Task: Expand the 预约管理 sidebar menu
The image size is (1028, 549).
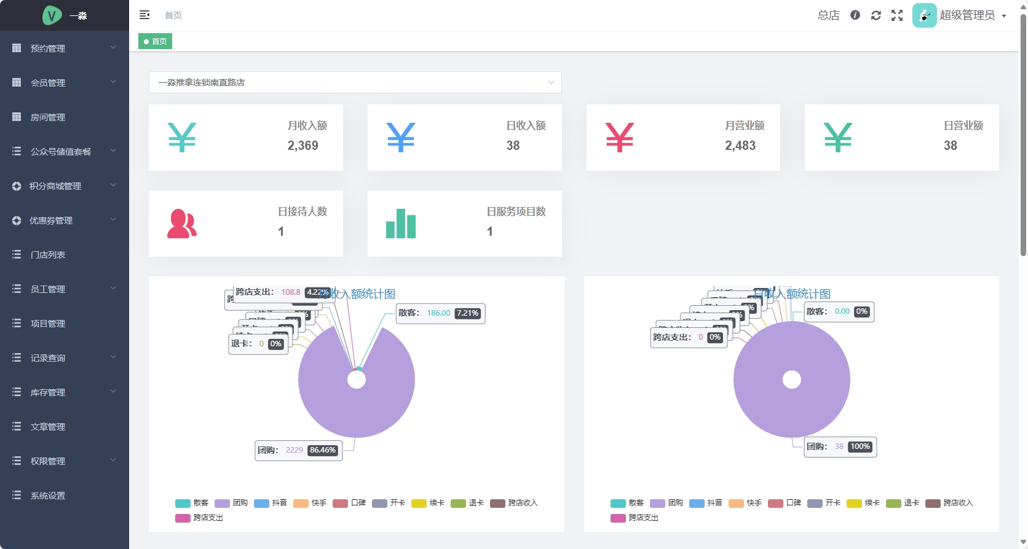Action: [64, 48]
